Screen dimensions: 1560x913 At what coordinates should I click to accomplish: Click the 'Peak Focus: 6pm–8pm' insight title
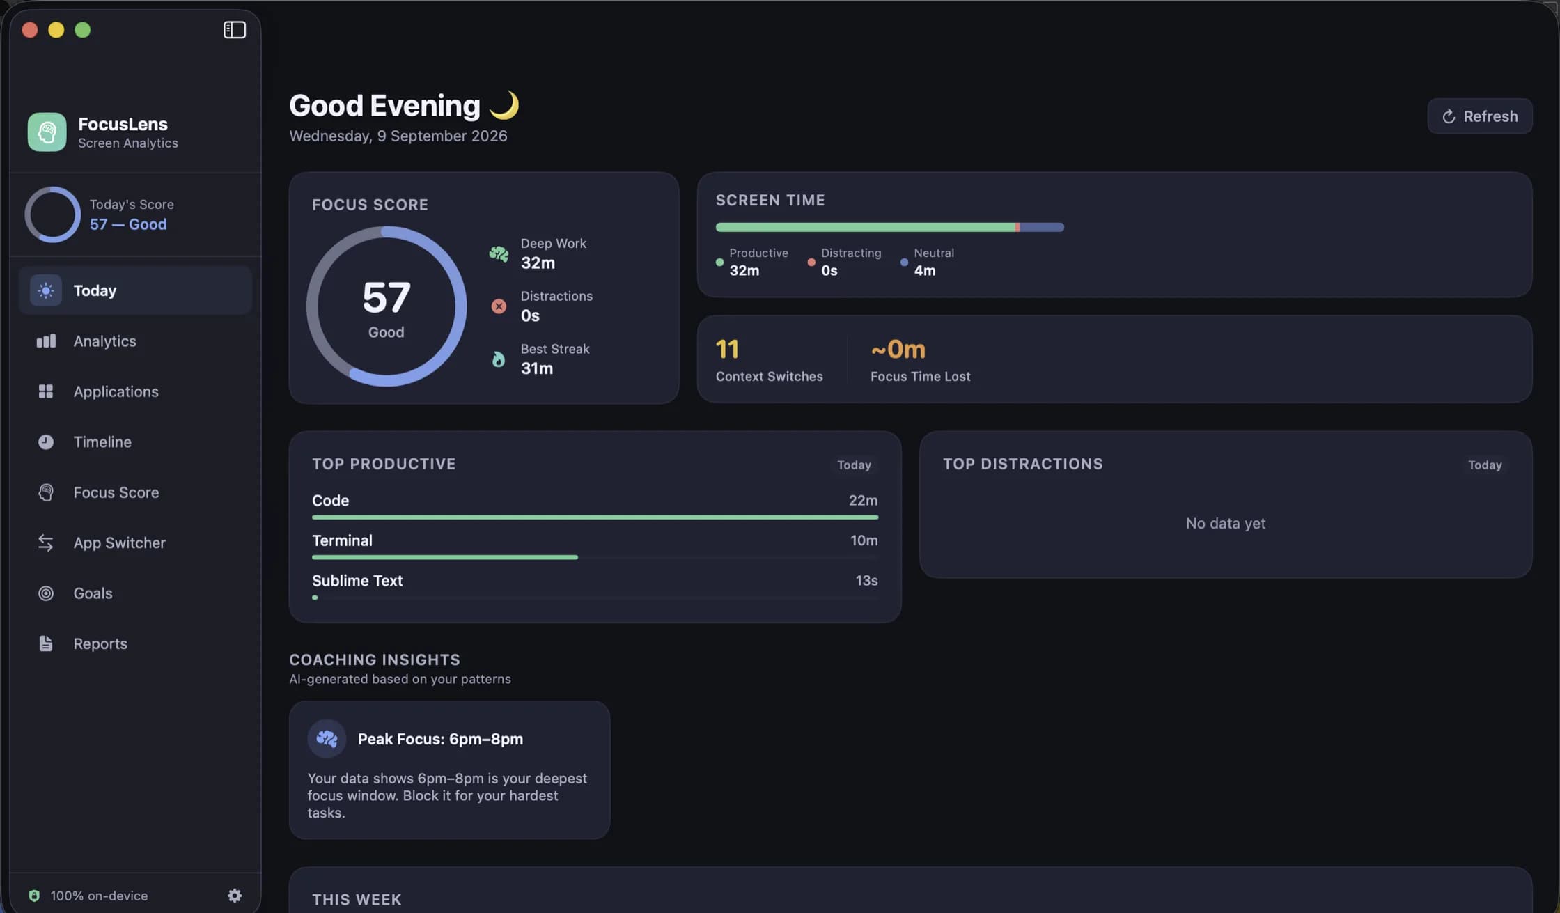point(440,739)
